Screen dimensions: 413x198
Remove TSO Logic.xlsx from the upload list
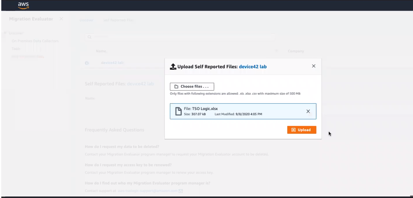click(x=308, y=111)
